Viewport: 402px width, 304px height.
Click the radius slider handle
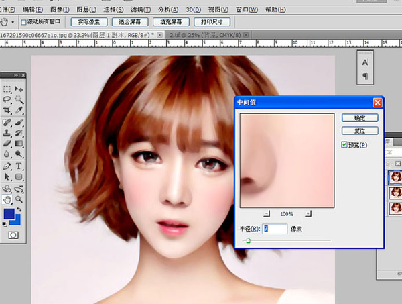click(x=248, y=240)
